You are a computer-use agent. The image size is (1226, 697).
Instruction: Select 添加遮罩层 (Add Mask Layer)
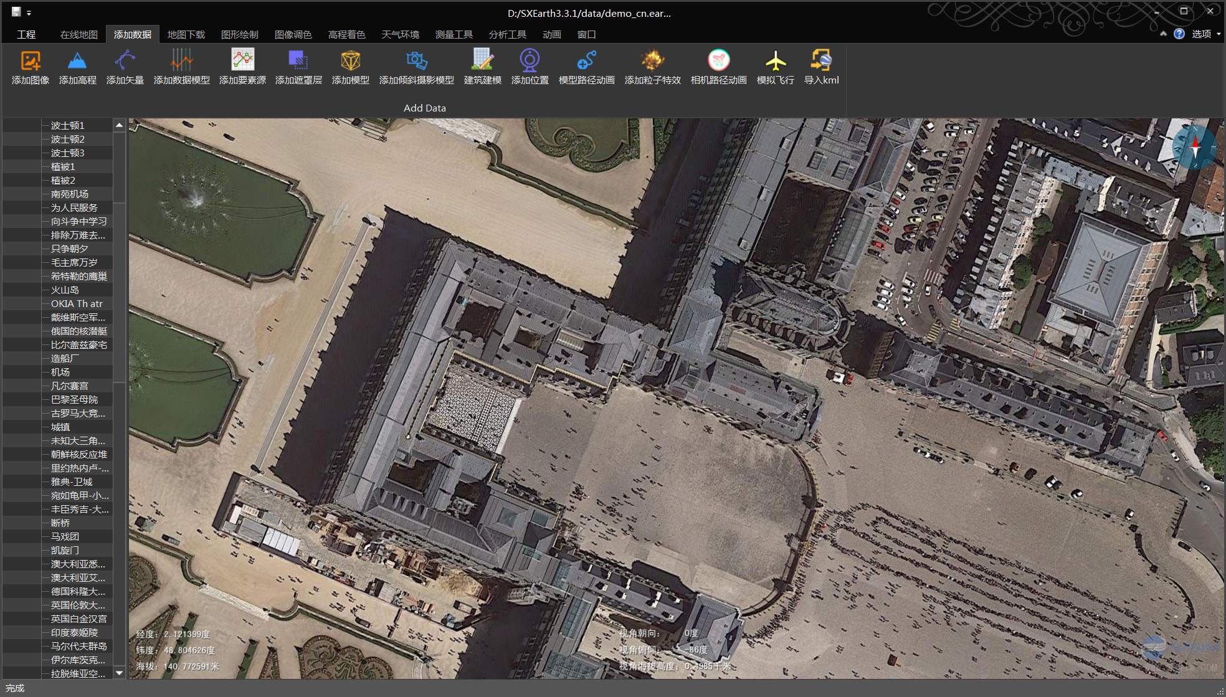pyautogui.click(x=298, y=67)
